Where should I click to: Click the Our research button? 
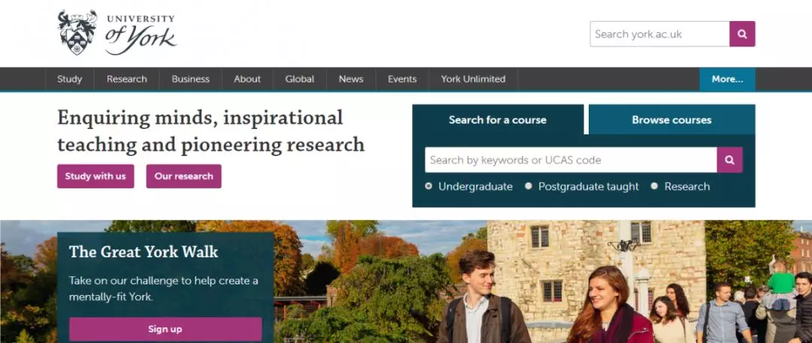tap(184, 176)
